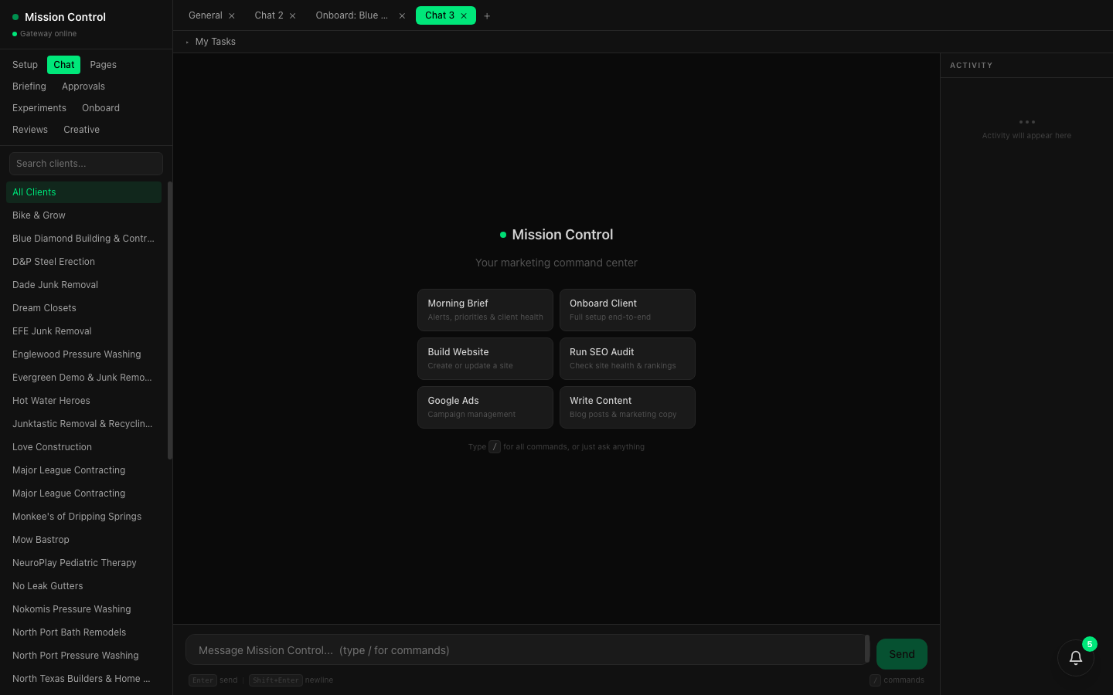1113x695 pixels.
Task: Select Hot Water Heroes client
Action: click(51, 401)
